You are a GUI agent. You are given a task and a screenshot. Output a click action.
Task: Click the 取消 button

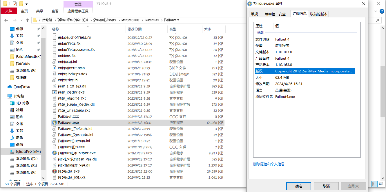coord(326,186)
